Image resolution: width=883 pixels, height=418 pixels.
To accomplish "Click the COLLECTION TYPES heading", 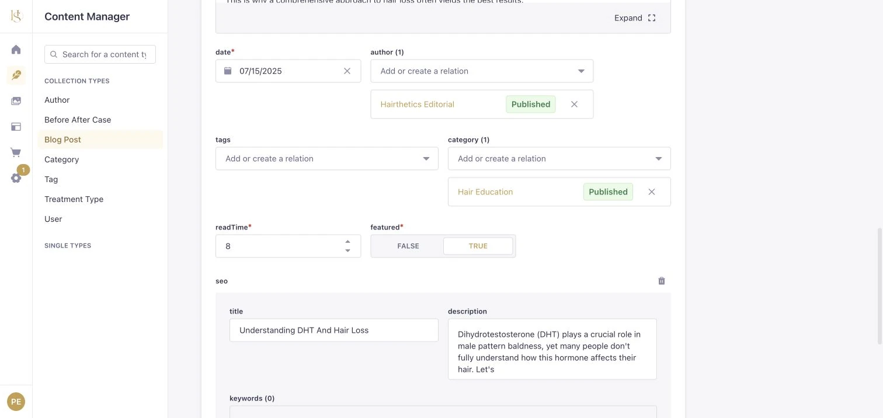I will pyautogui.click(x=77, y=81).
